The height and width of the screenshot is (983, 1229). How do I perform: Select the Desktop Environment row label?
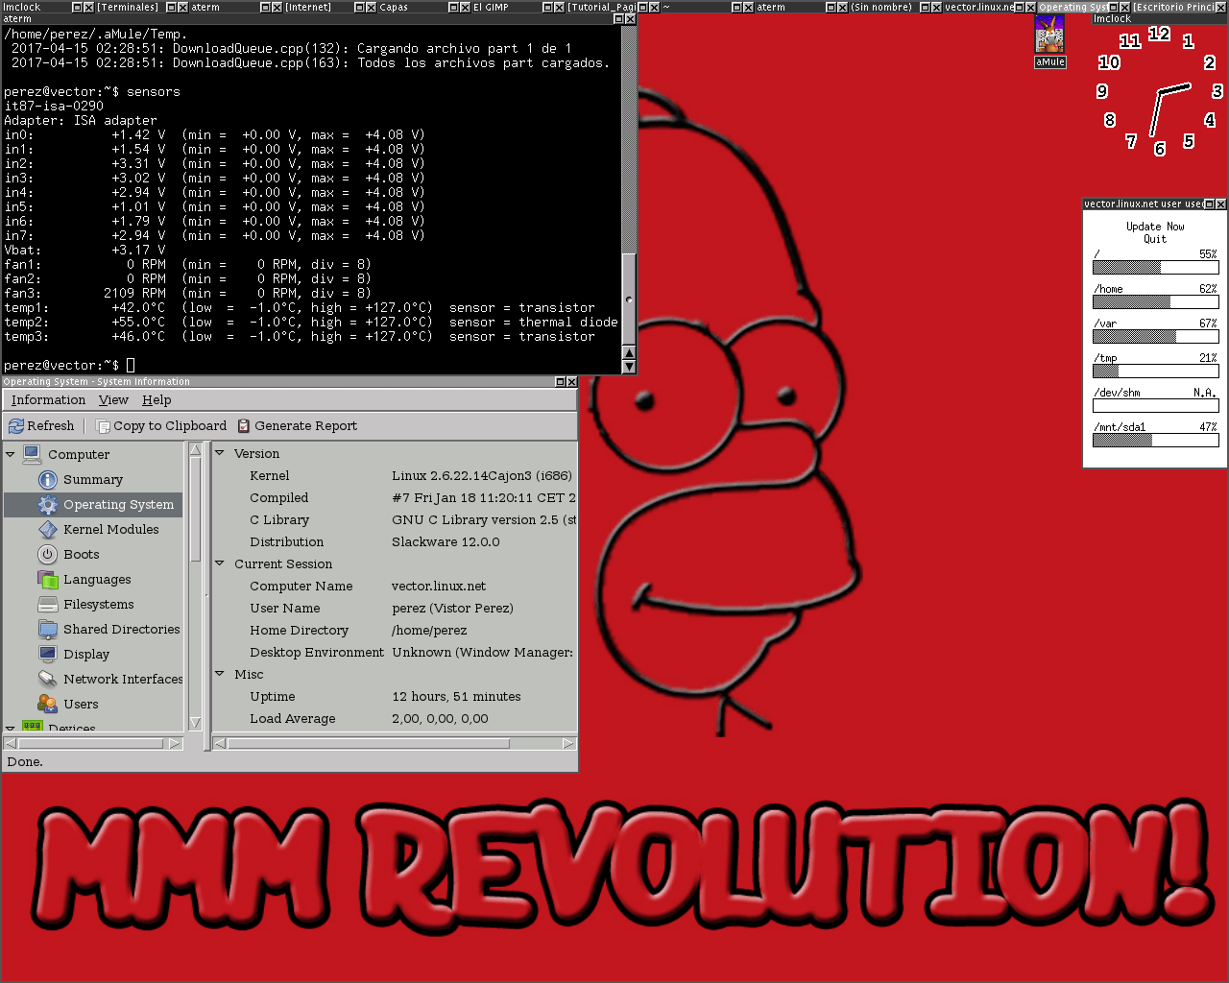[317, 652]
